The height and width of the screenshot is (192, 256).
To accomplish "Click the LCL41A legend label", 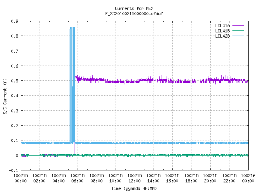I will [222, 26].
